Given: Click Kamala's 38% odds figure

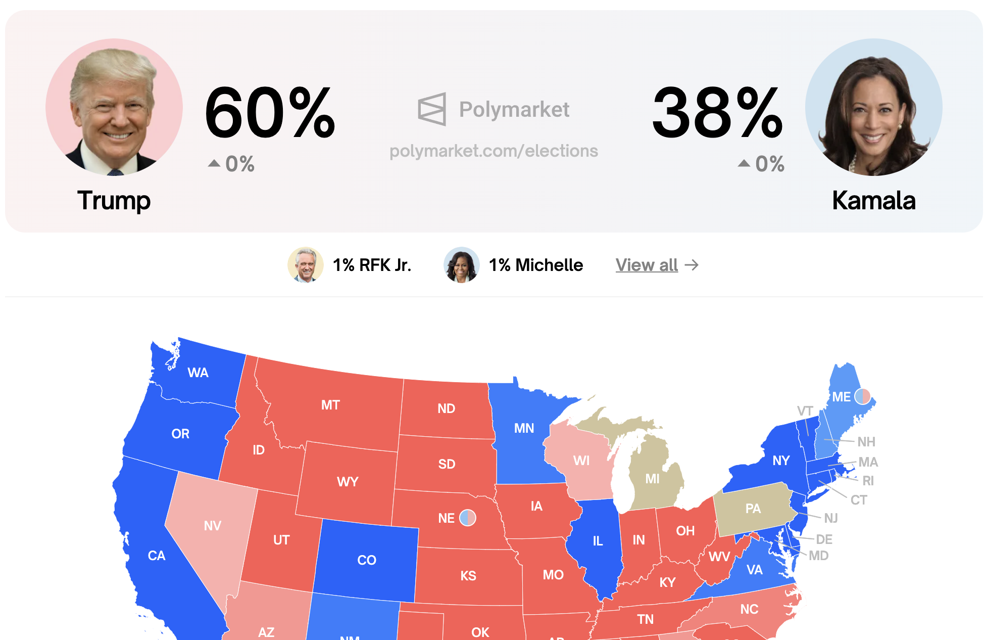Looking at the screenshot, I should point(717,112).
